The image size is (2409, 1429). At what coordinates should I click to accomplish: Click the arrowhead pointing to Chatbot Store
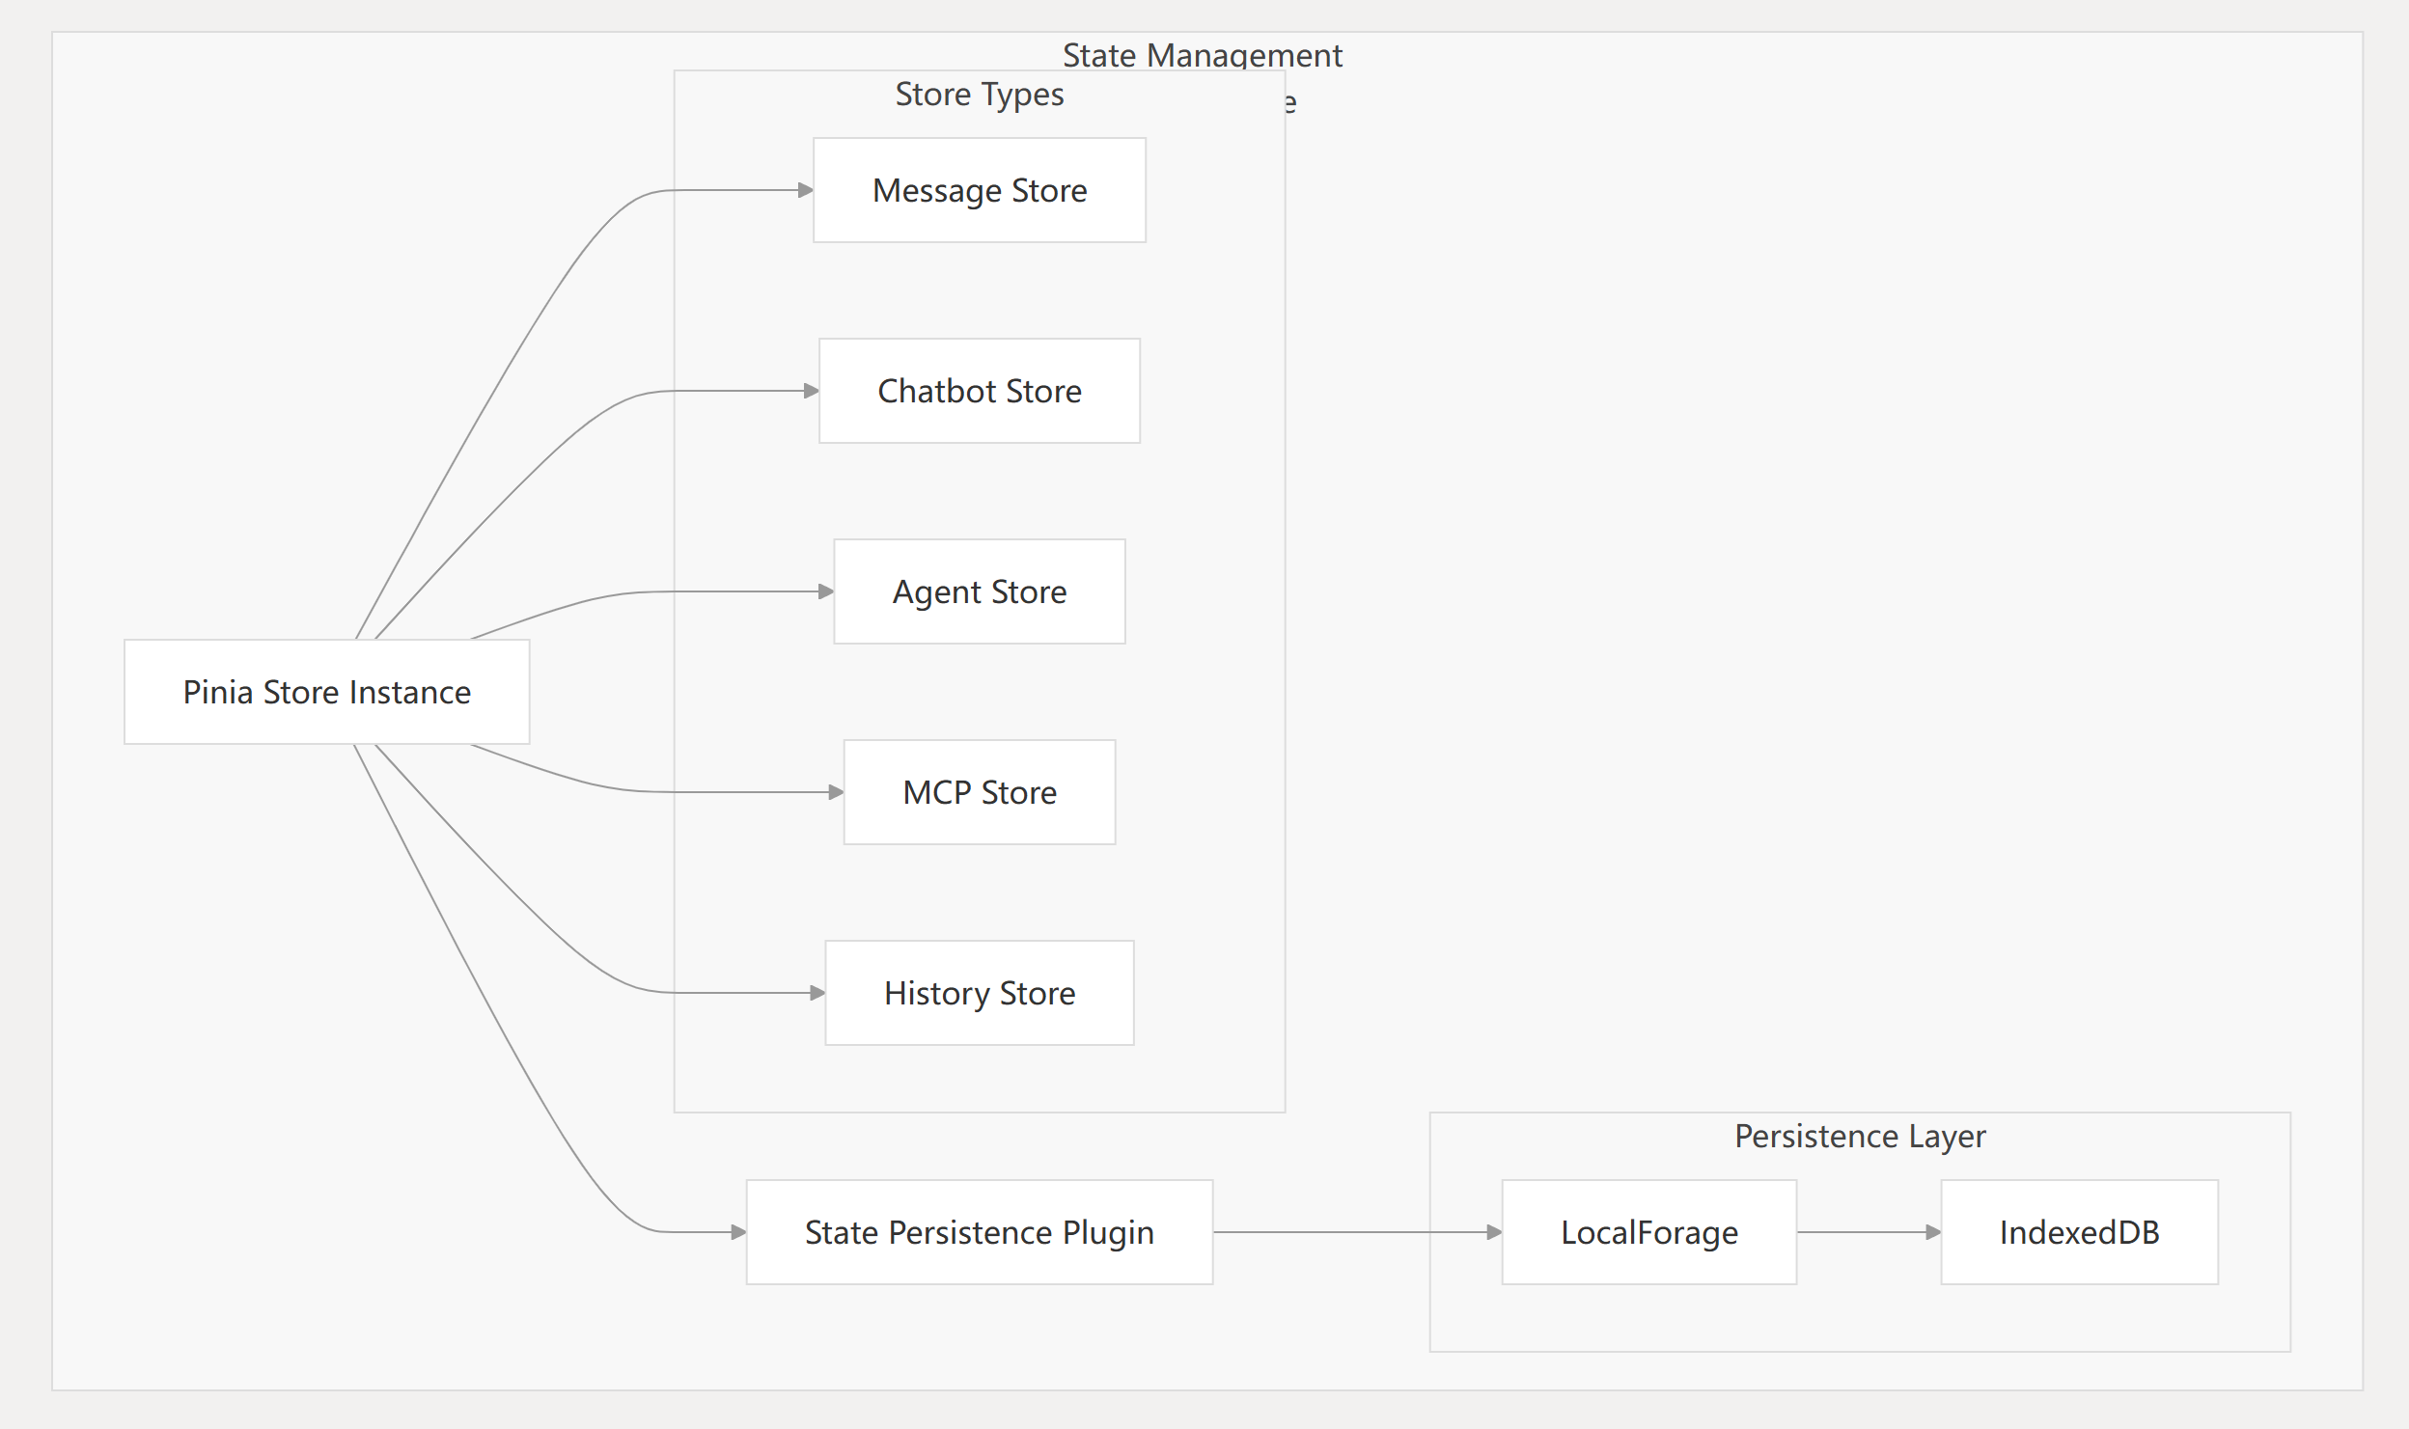[x=812, y=391]
